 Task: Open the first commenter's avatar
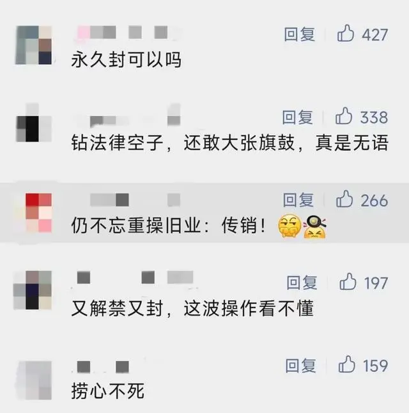34,45
